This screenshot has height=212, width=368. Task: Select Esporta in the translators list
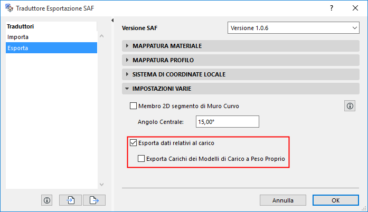point(18,48)
